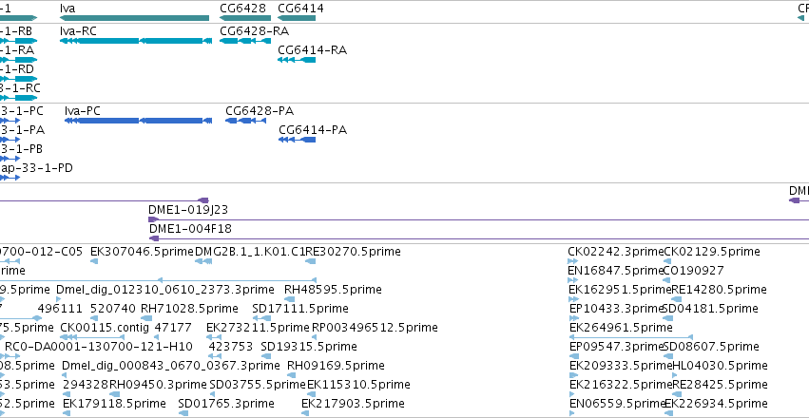Select the HL04030.5prime label
This screenshot has height=418, width=809.
coord(721,366)
